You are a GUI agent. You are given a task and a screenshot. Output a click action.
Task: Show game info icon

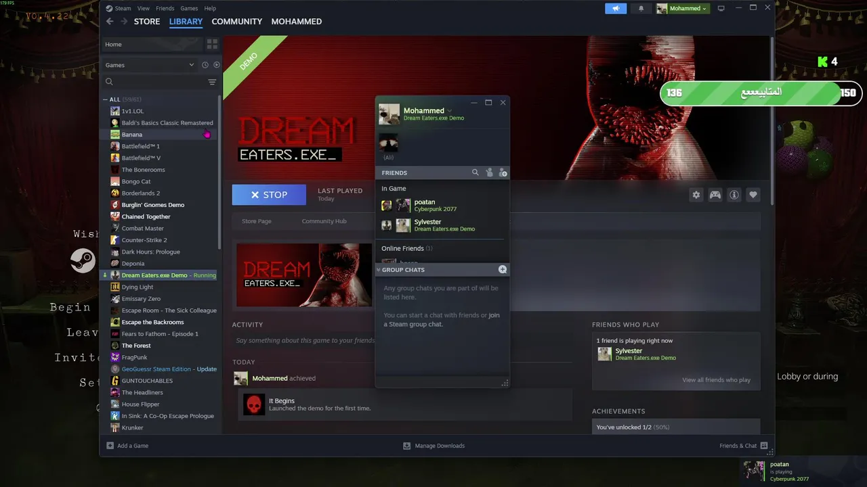coord(734,195)
